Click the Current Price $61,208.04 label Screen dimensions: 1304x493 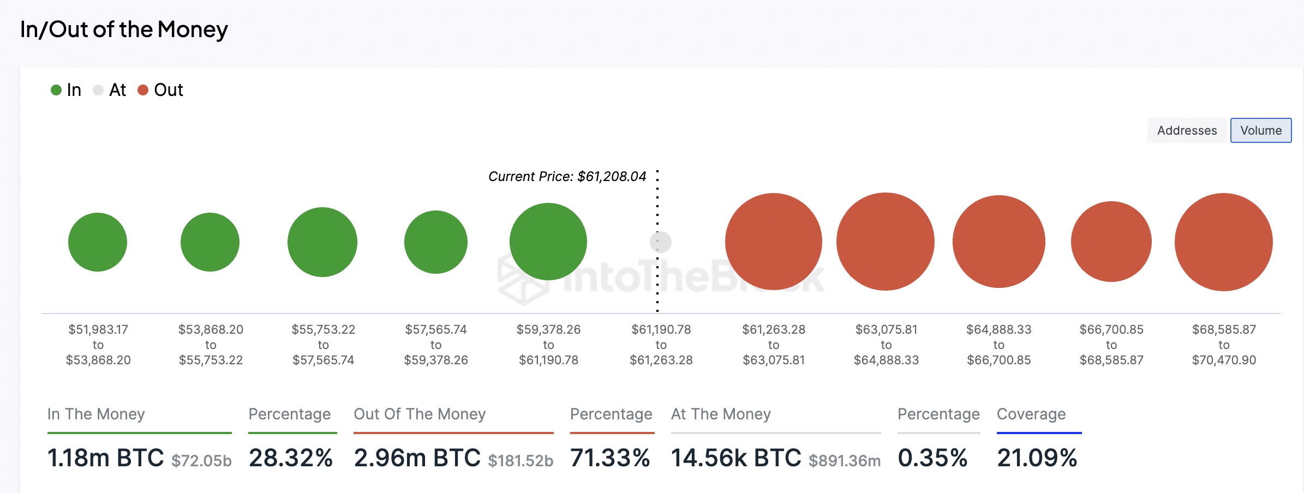pos(567,177)
